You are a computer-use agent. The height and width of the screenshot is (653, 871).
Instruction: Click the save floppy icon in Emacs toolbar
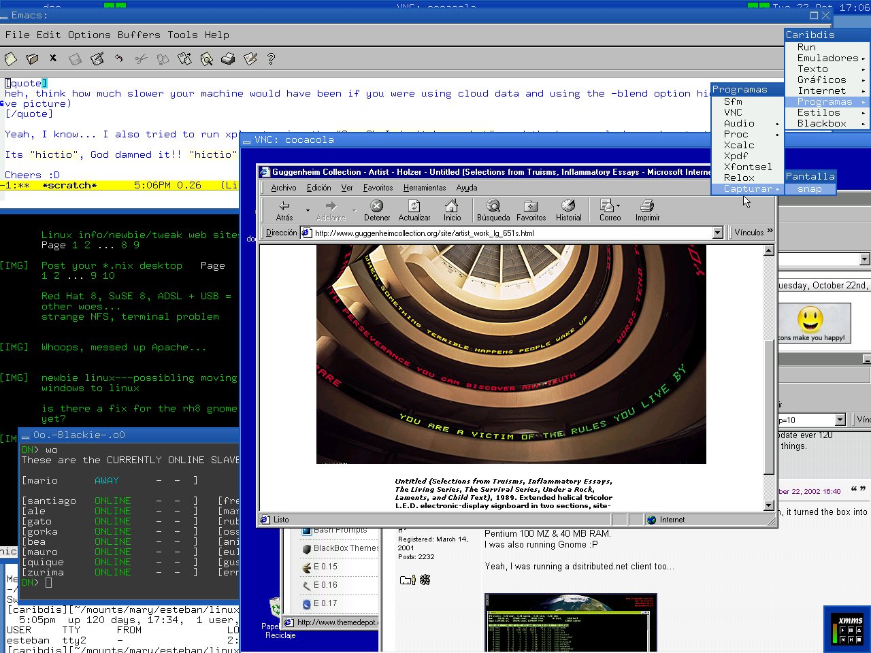point(75,59)
